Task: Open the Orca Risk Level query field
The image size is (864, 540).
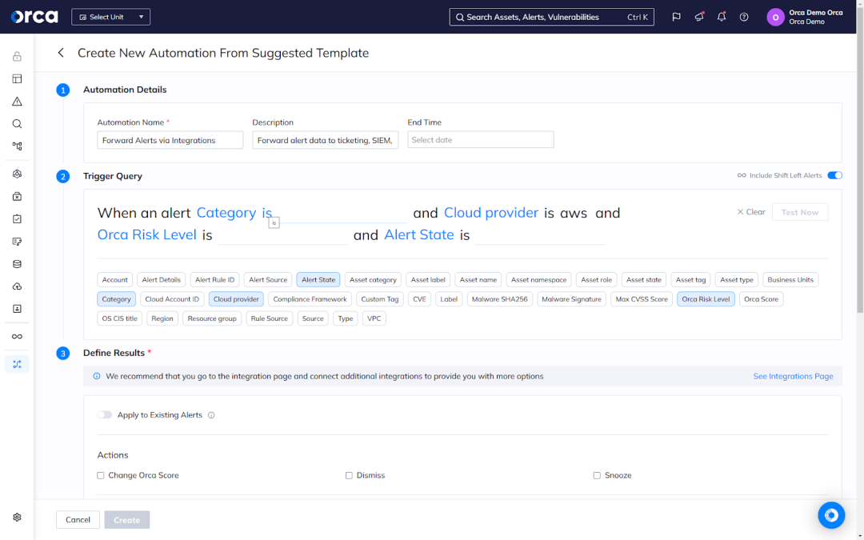Action: (146, 234)
